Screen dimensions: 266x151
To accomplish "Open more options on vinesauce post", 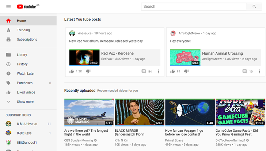I will pos(159,71).
